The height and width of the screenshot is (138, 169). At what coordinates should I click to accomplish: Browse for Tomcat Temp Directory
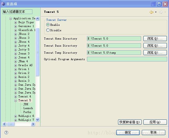[155, 53]
